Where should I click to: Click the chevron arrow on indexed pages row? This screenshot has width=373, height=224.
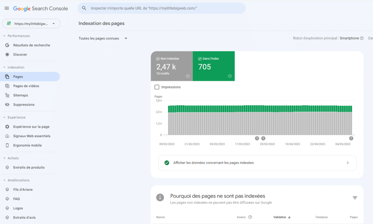tap(348, 163)
